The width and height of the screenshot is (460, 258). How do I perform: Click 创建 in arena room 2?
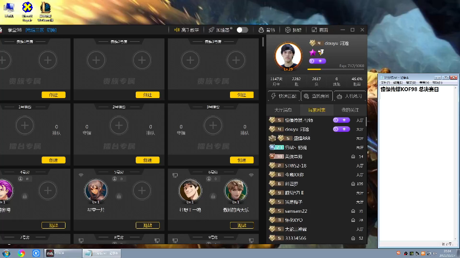(x=148, y=160)
